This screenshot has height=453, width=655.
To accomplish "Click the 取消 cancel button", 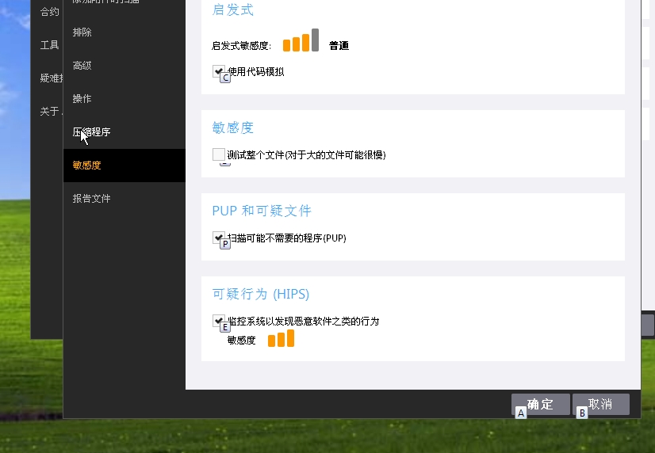I will pos(601,404).
